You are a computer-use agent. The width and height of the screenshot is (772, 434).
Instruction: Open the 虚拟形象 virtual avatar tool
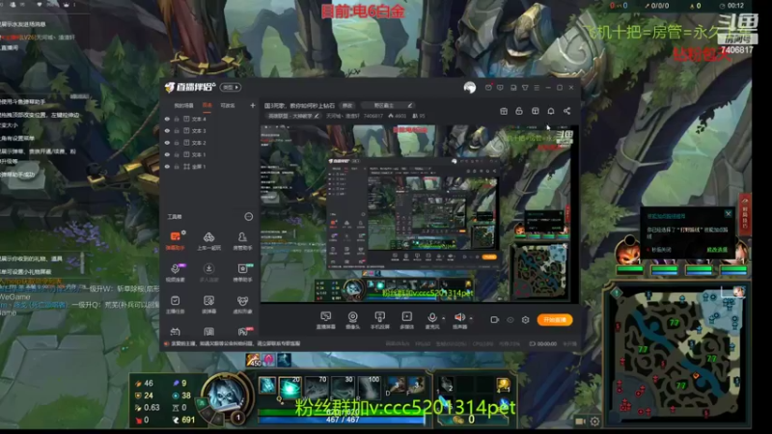pyautogui.click(x=242, y=304)
